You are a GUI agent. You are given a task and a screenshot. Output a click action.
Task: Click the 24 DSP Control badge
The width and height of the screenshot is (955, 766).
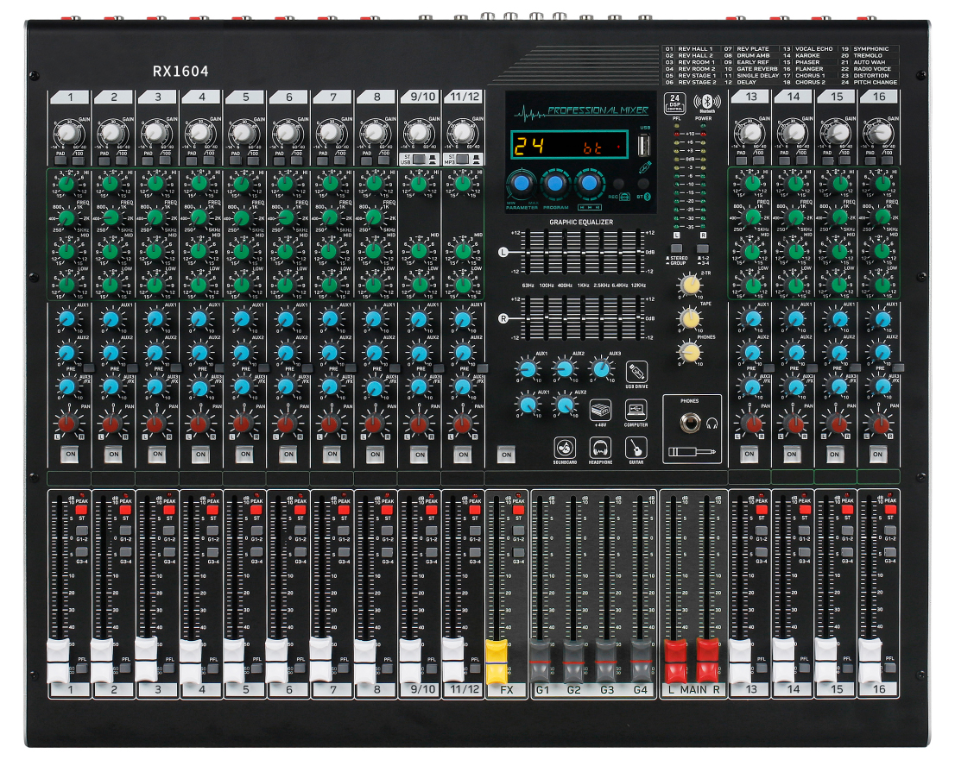coord(676,103)
